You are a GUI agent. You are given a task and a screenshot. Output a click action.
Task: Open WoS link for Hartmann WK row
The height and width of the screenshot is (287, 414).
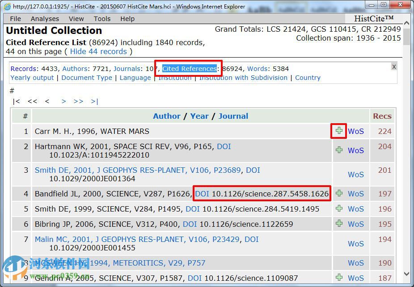[355, 150]
